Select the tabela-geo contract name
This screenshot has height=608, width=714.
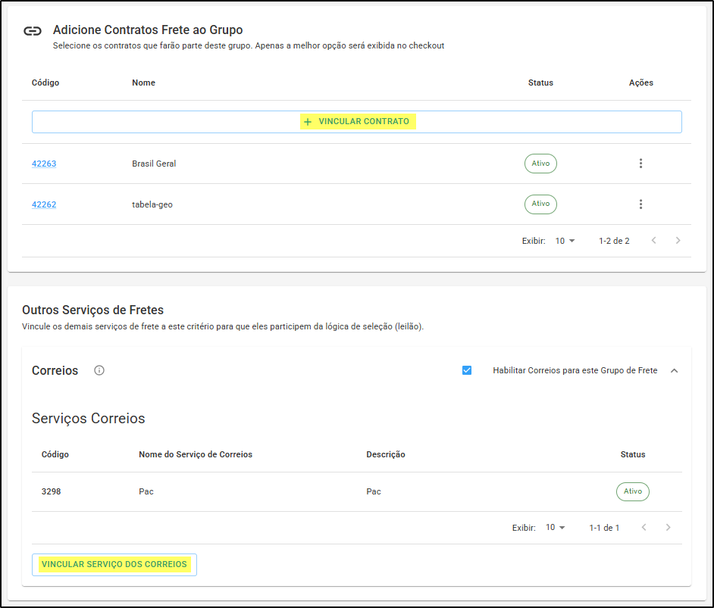(152, 204)
